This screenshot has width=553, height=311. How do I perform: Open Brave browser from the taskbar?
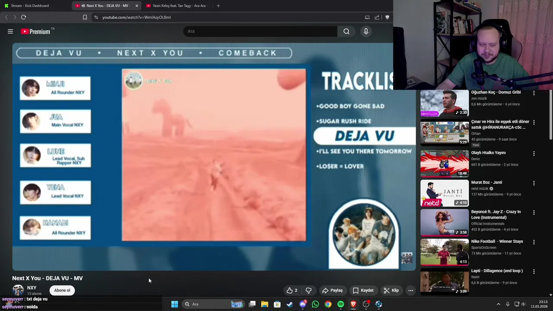click(x=353, y=304)
